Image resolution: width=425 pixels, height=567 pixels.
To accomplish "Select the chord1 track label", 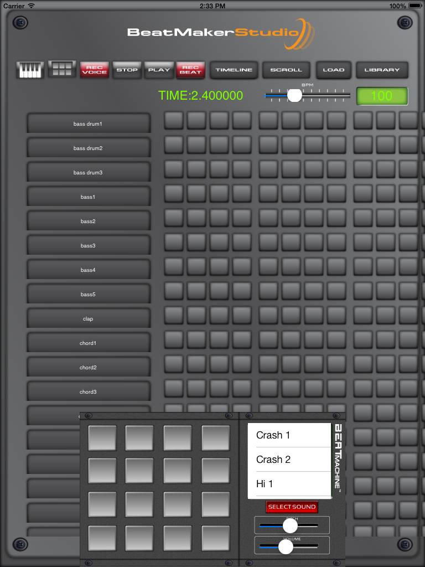I will click(x=88, y=343).
